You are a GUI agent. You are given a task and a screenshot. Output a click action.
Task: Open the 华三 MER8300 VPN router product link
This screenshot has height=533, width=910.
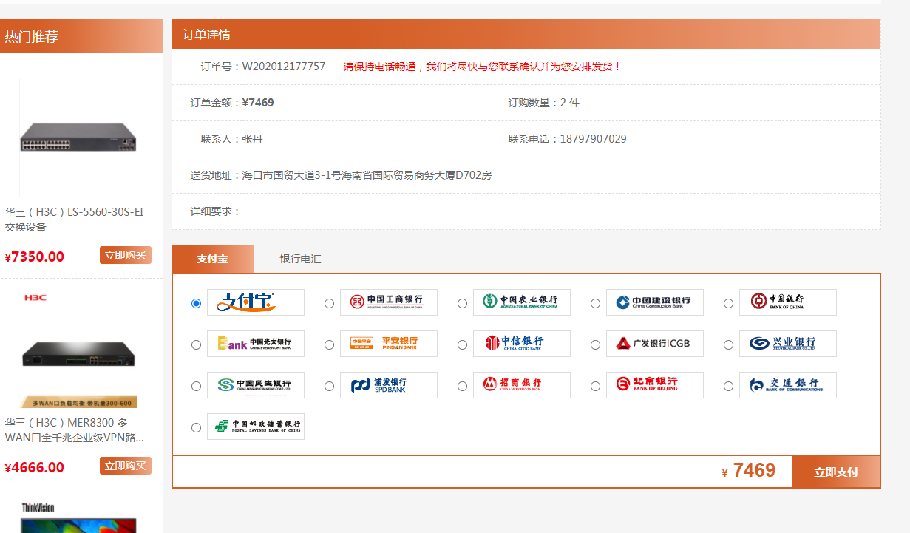tap(74, 430)
